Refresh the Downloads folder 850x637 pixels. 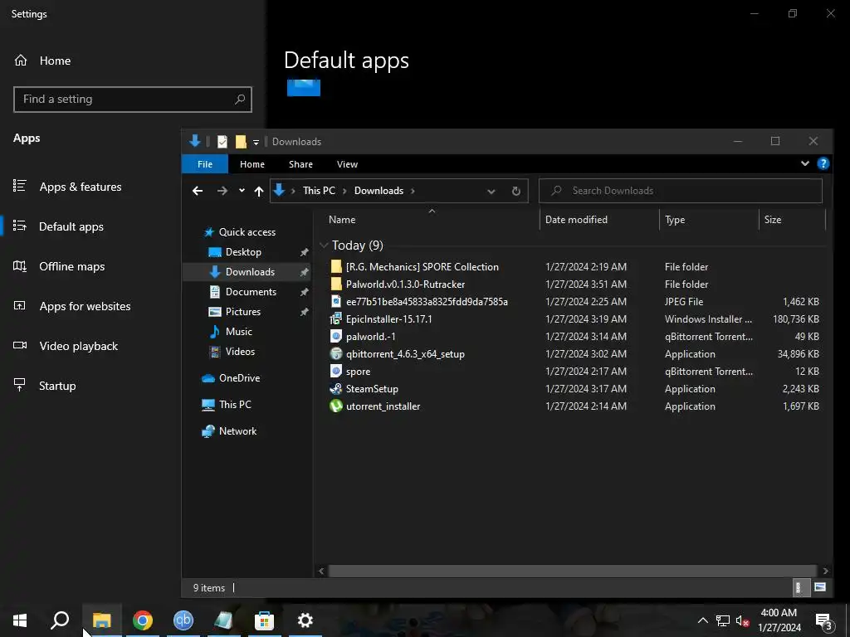(516, 192)
